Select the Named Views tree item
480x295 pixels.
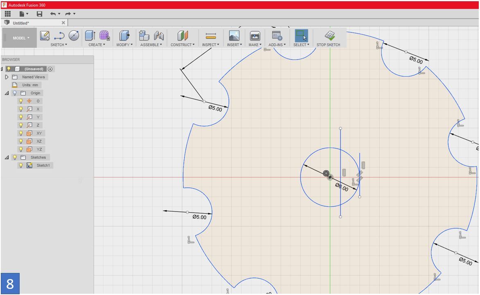pos(34,77)
